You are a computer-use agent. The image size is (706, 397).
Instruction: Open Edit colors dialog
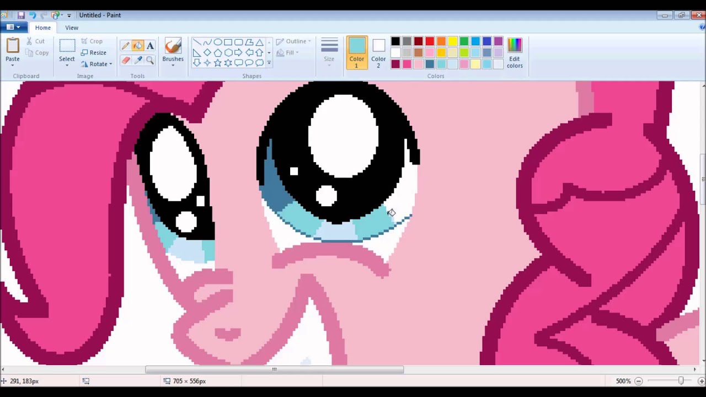(x=515, y=53)
